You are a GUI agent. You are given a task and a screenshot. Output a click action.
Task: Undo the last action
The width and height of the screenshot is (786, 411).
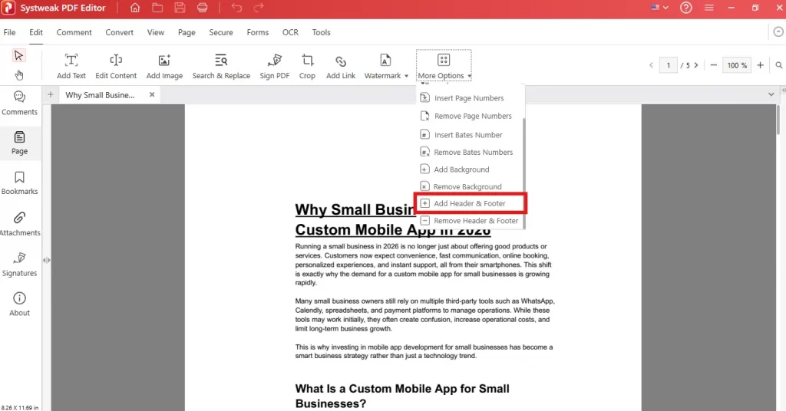tap(236, 8)
